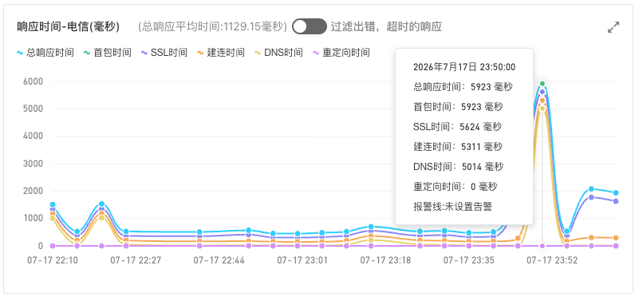This screenshot has width=635, height=297.
Task: Click the yellow DNS point at peak
Action: pos(542,109)
